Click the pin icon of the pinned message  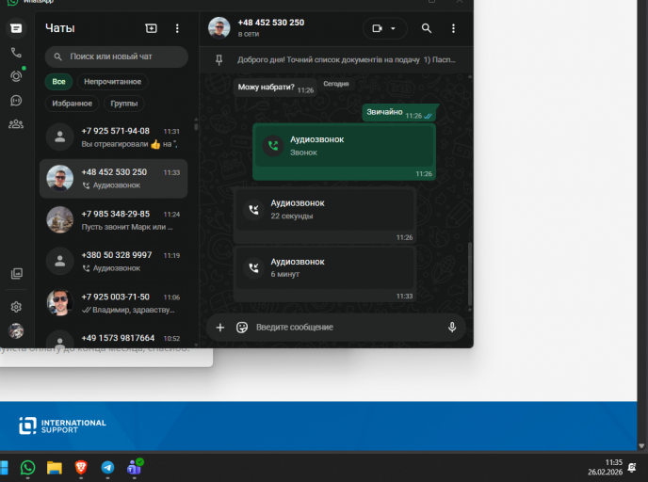point(219,60)
